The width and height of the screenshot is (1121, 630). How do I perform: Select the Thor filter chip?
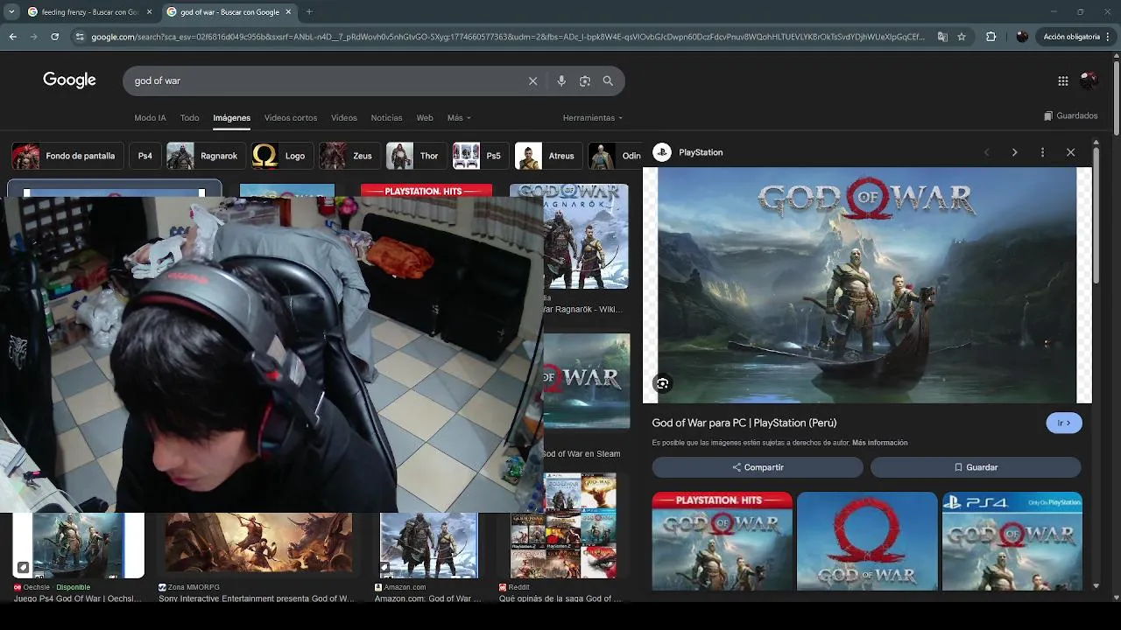pos(417,156)
